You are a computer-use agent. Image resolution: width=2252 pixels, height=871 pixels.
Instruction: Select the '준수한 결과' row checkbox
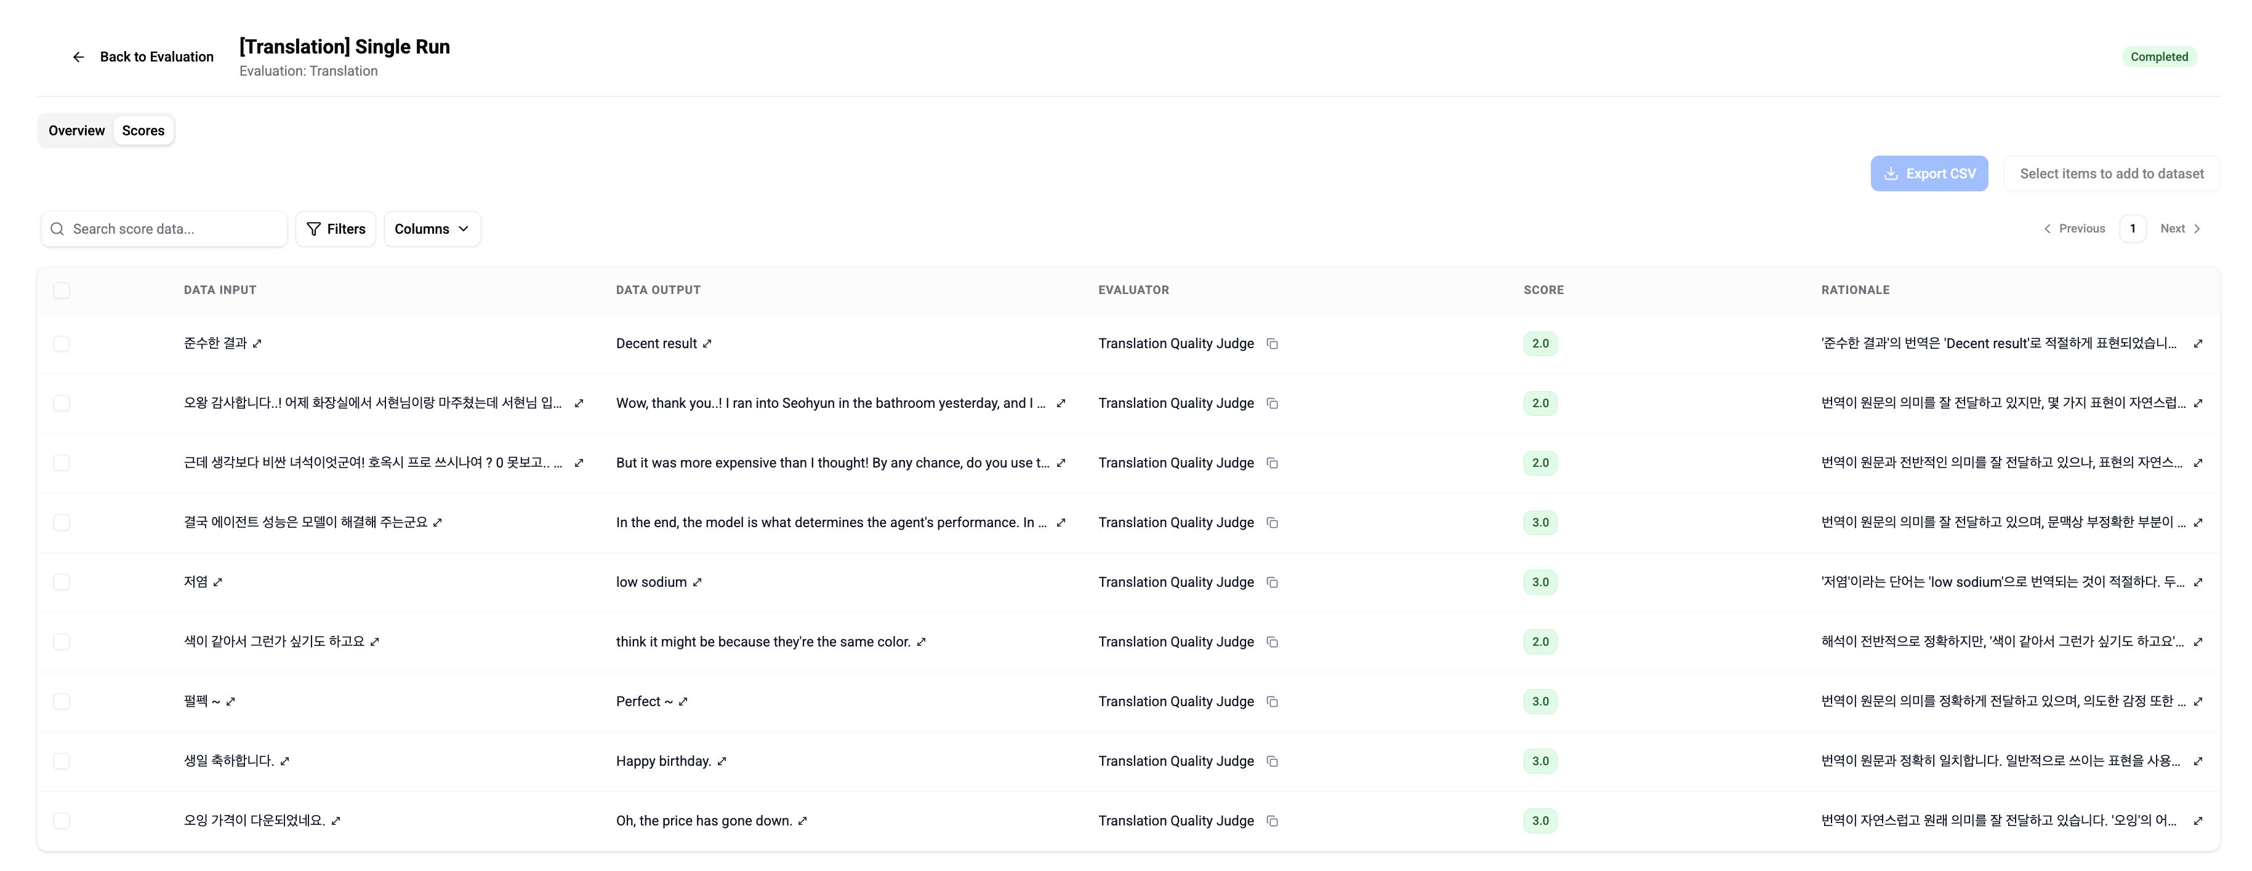coord(61,343)
